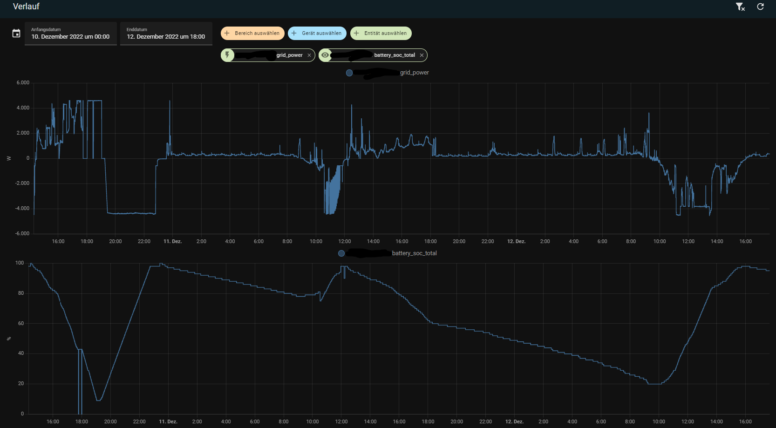Viewport: 776px width, 428px height.
Task: Click the plus icon on Gerät auswählen
Action: tap(294, 33)
